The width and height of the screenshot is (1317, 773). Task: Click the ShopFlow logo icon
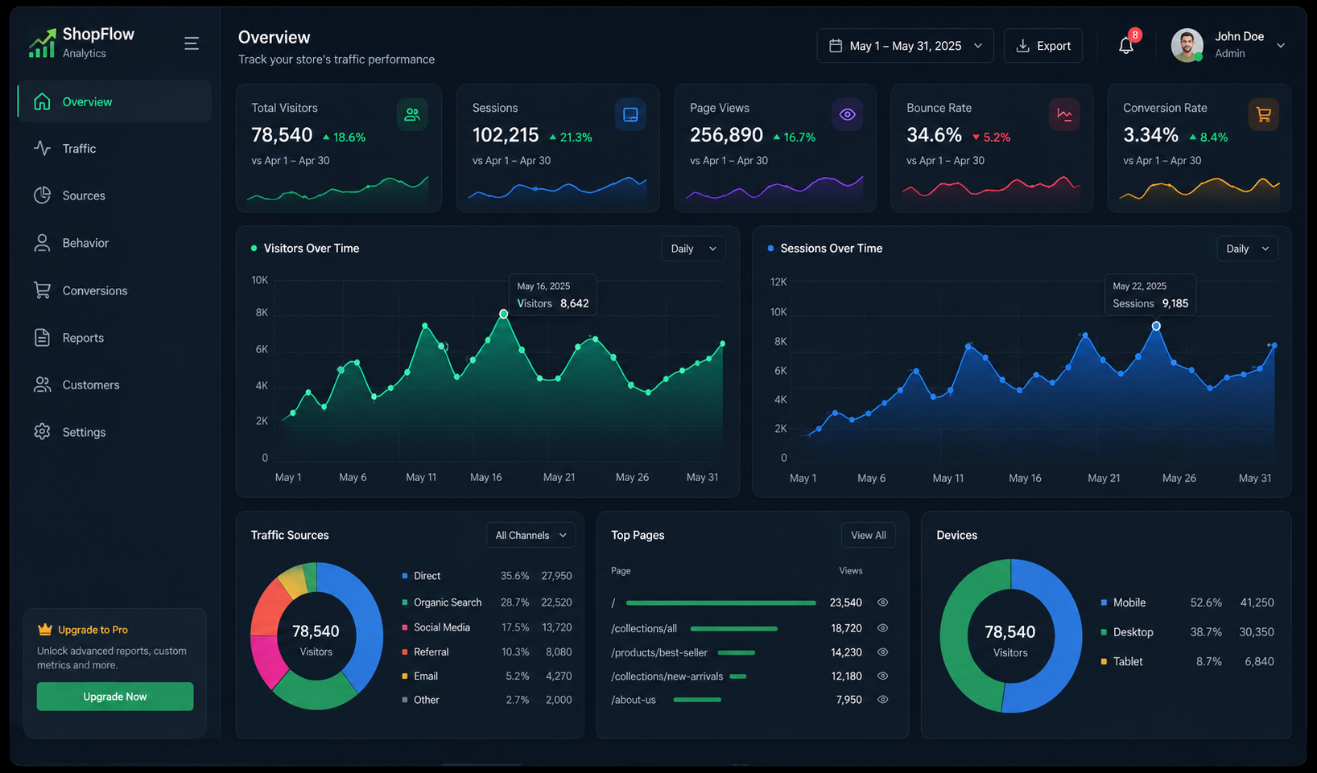42,43
